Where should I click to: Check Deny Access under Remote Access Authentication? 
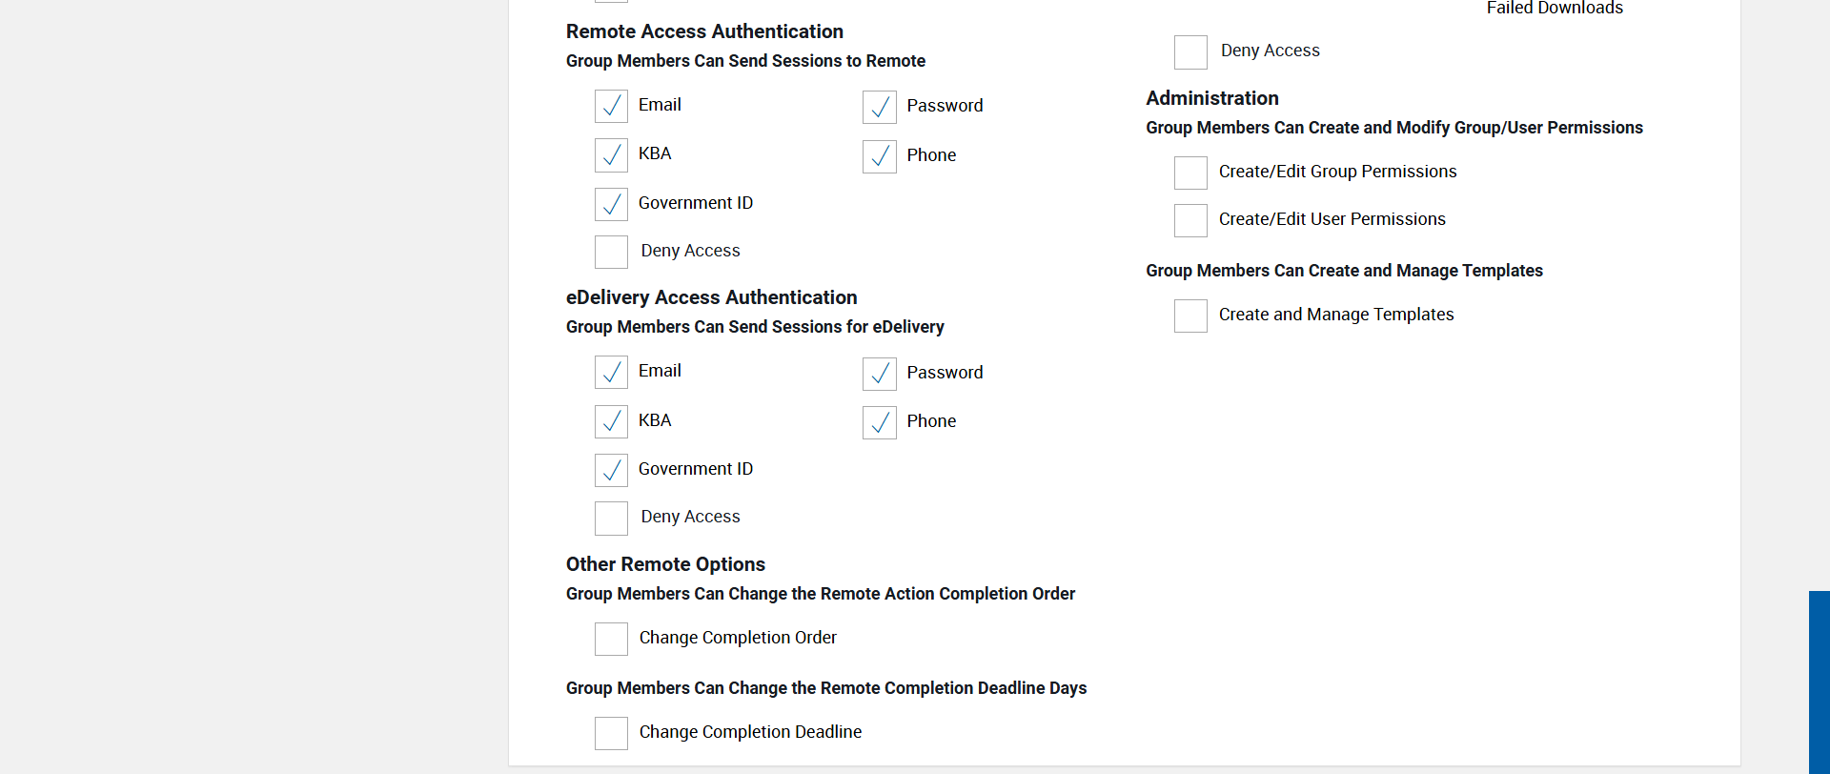pos(611,252)
